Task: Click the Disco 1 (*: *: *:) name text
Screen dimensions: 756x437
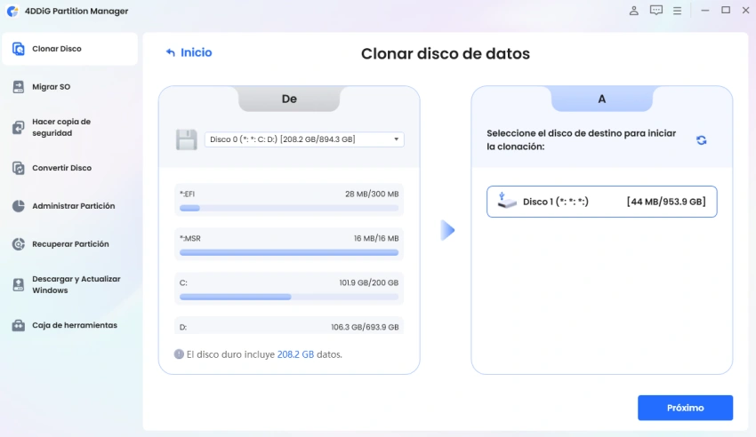Action: click(x=556, y=202)
